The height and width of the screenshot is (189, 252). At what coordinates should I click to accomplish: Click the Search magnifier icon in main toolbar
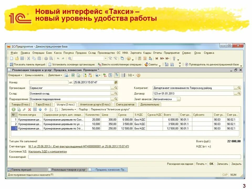(x=70, y=59)
